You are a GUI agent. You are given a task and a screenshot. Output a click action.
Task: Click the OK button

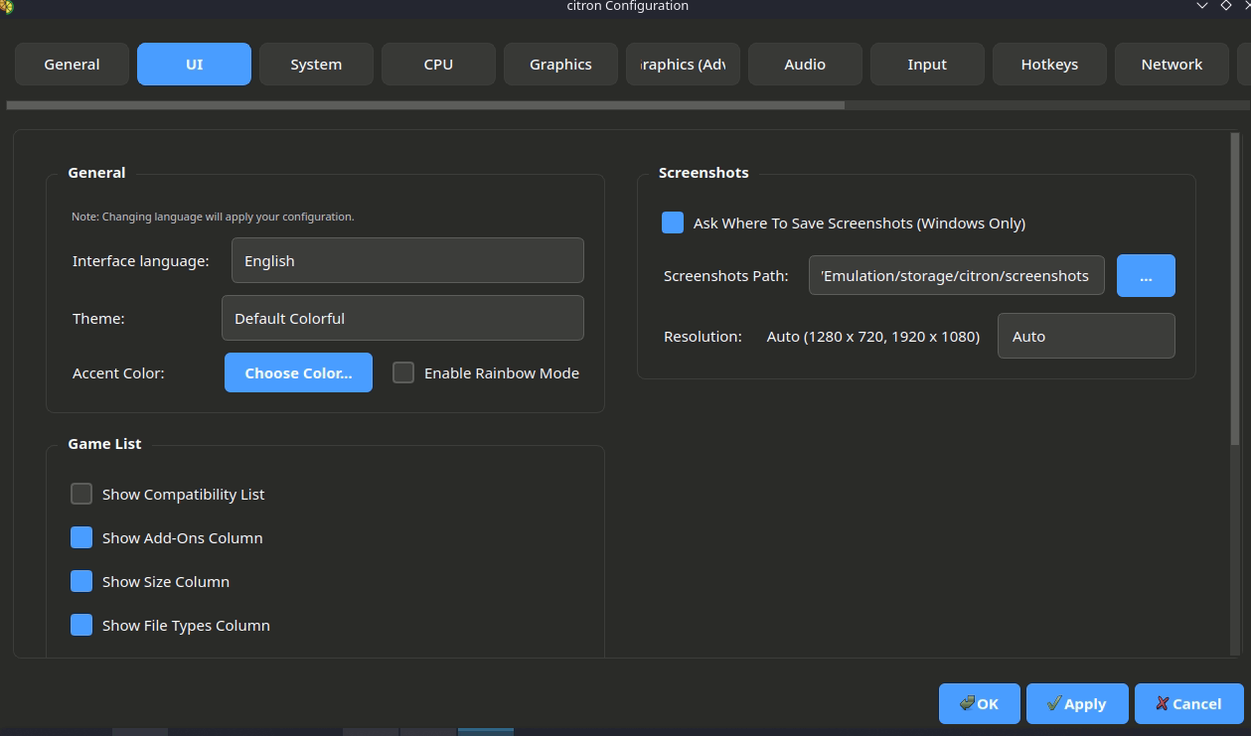tap(979, 703)
